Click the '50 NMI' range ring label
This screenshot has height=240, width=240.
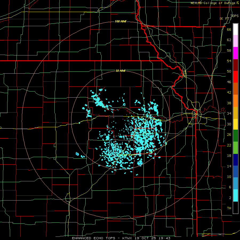tap(121, 71)
